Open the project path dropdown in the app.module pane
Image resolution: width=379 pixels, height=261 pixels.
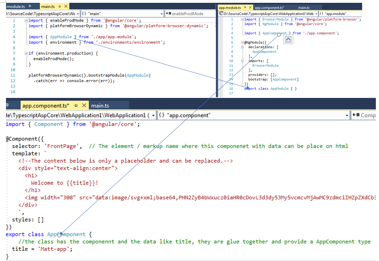point(316,14)
